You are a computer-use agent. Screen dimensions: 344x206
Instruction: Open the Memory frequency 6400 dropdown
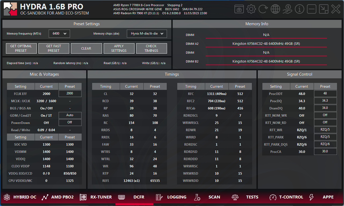click(59, 34)
